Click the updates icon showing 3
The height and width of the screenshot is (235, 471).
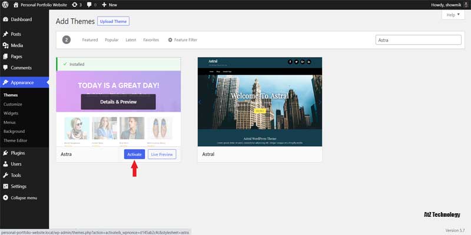[x=77, y=5]
